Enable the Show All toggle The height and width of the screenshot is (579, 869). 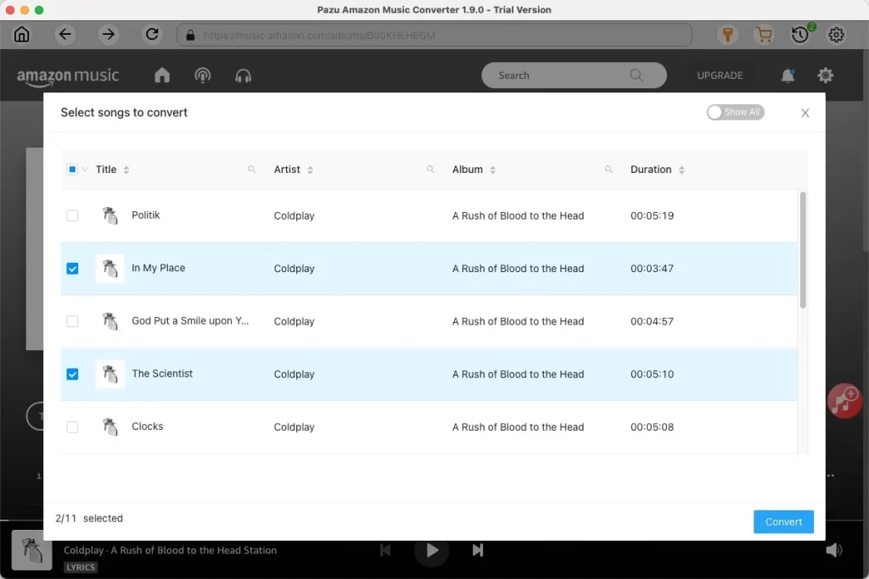[735, 111]
